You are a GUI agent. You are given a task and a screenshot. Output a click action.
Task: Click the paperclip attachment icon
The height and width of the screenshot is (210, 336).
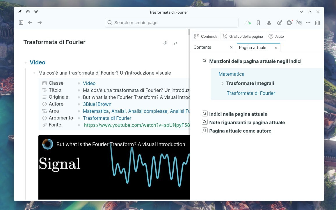point(280,23)
